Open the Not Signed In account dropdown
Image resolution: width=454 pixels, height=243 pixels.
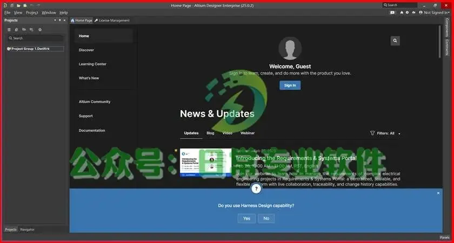(434, 13)
